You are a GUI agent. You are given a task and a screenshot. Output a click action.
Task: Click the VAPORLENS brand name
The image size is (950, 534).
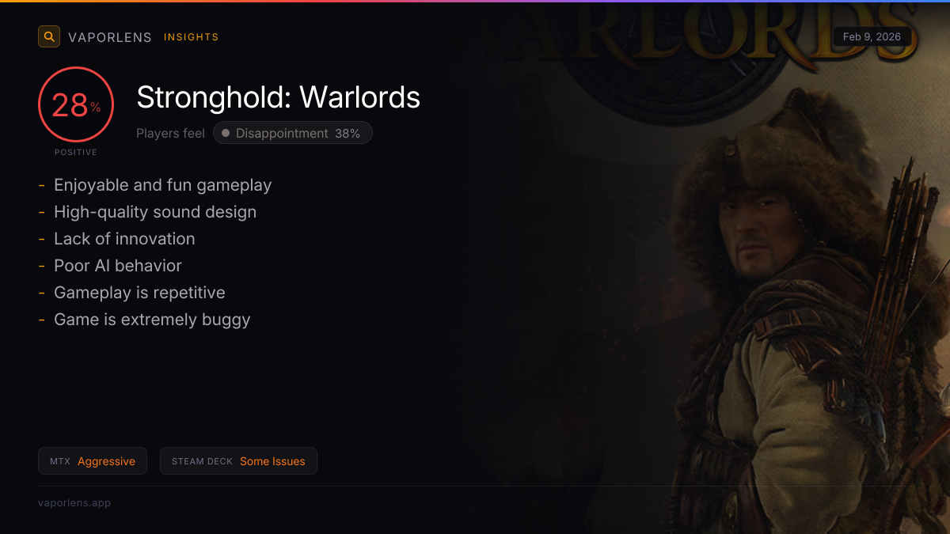point(110,37)
